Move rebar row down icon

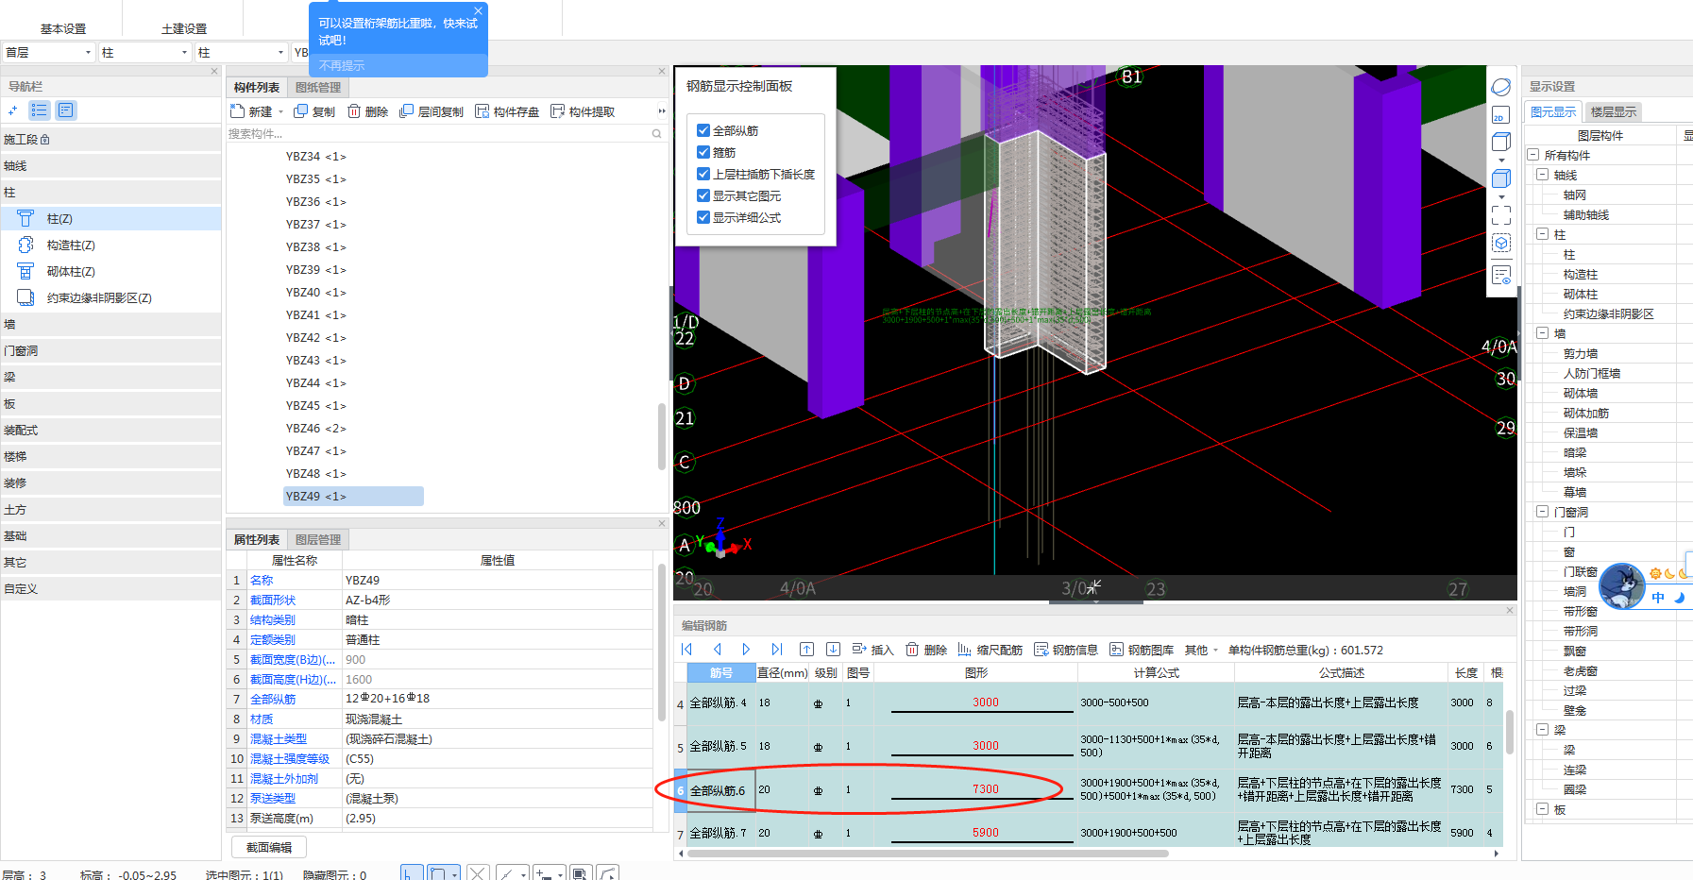833,650
